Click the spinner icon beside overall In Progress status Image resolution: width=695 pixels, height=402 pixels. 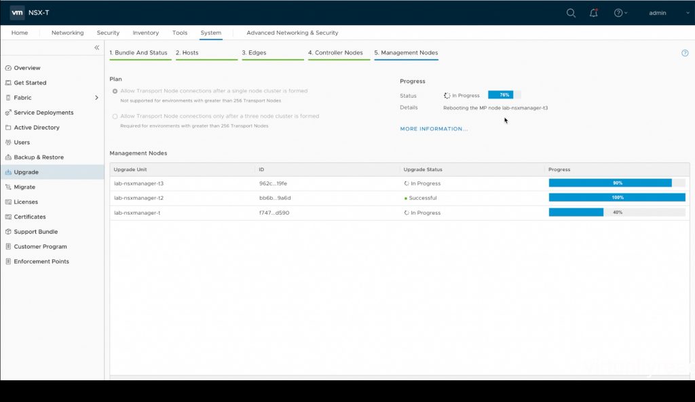(447, 95)
